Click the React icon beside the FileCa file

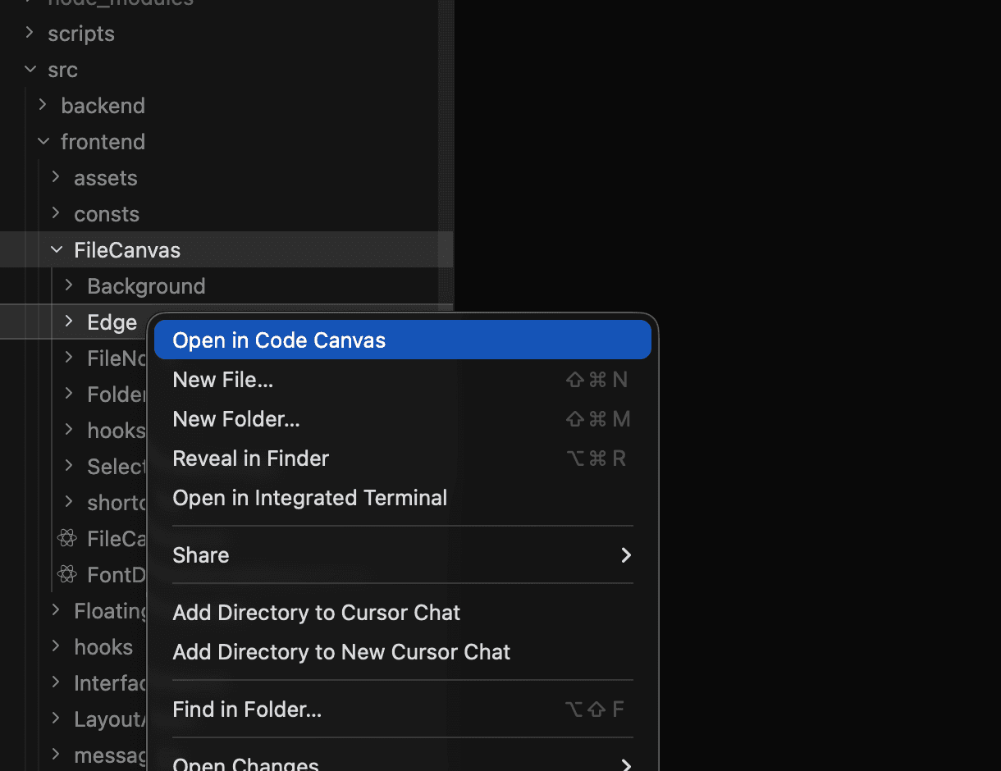[66, 538]
